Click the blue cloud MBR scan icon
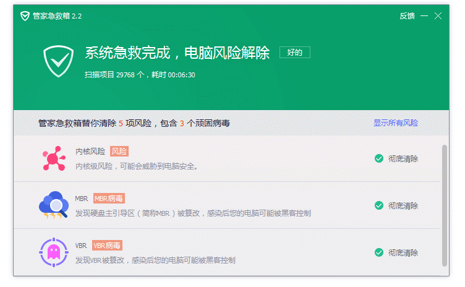This screenshot has width=465, height=287. pyautogui.click(x=54, y=205)
